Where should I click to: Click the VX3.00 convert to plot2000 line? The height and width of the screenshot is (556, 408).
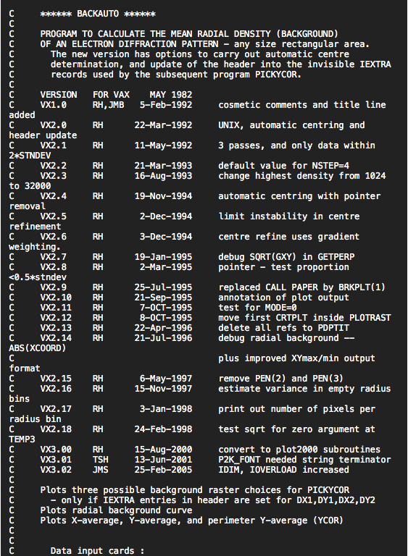195,450
